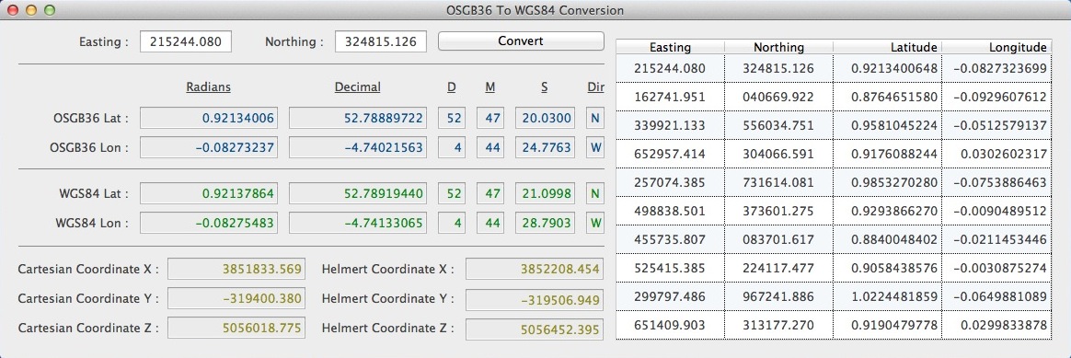
Task: Focus the Northing input field
Action: (x=380, y=41)
